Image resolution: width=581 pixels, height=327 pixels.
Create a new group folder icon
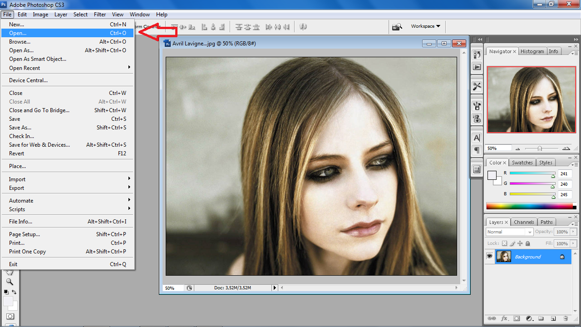pos(541,319)
